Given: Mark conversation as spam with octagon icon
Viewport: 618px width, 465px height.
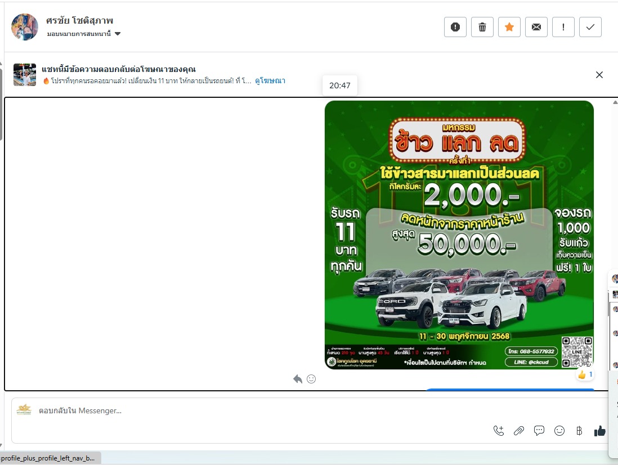Looking at the screenshot, I should (x=455, y=27).
